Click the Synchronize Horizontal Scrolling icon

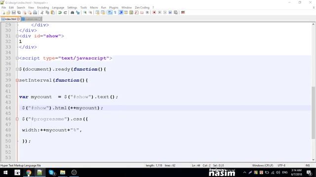(103, 12)
